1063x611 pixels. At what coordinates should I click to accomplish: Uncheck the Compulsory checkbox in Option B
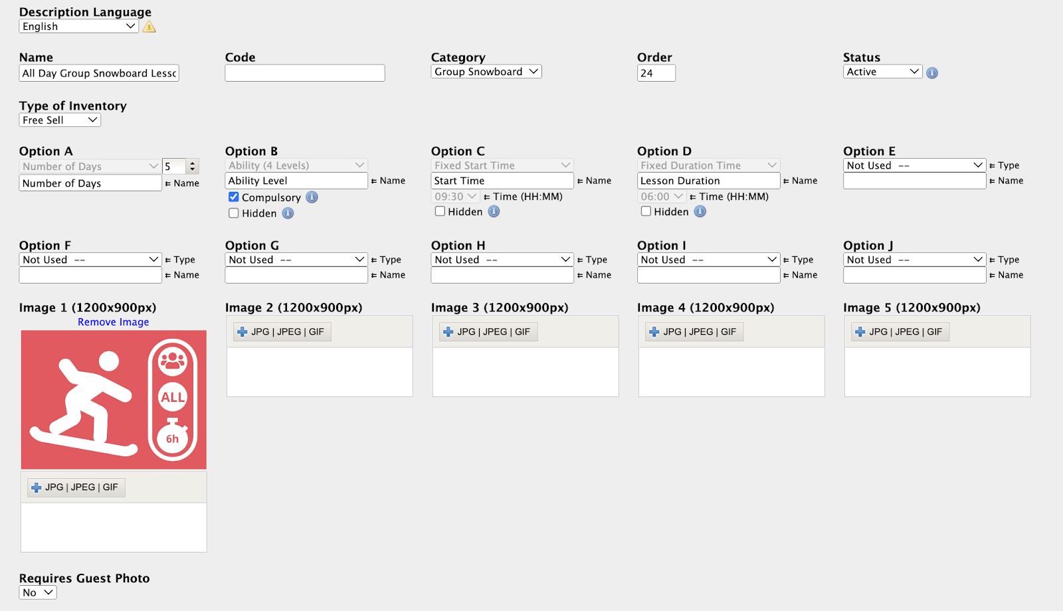click(234, 197)
